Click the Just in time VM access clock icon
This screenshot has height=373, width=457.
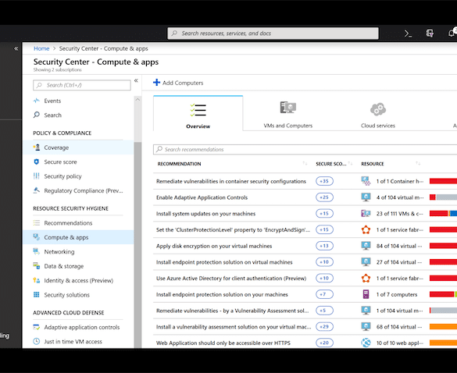click(37, 341)
